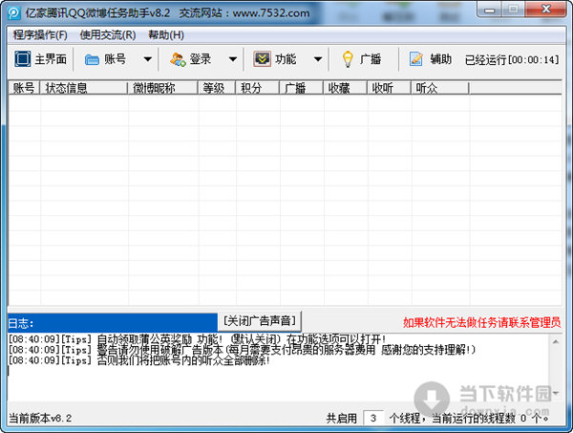Minimize the window
This screenshot has width=573, height=433.
tap(490, 10)
